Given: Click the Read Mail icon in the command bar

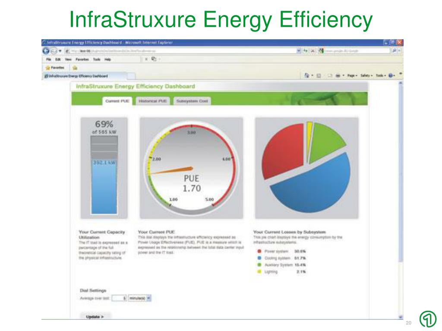Looking at the screenshot, I should [329, 75].
